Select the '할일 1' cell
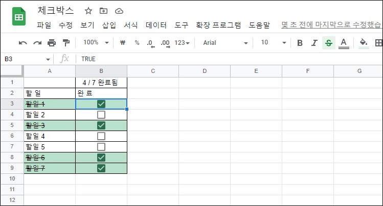383x206 pixels. (x=50, y=104)
